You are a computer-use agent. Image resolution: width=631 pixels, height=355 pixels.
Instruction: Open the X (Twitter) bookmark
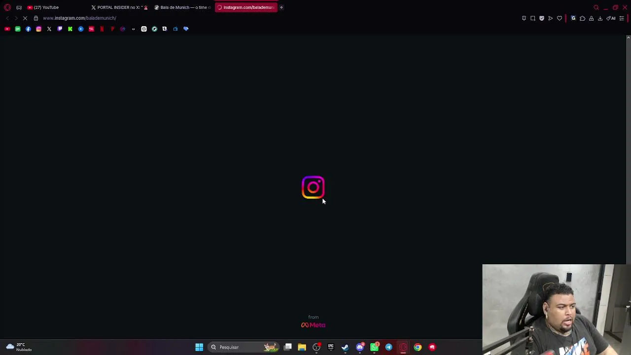(49, 29)
